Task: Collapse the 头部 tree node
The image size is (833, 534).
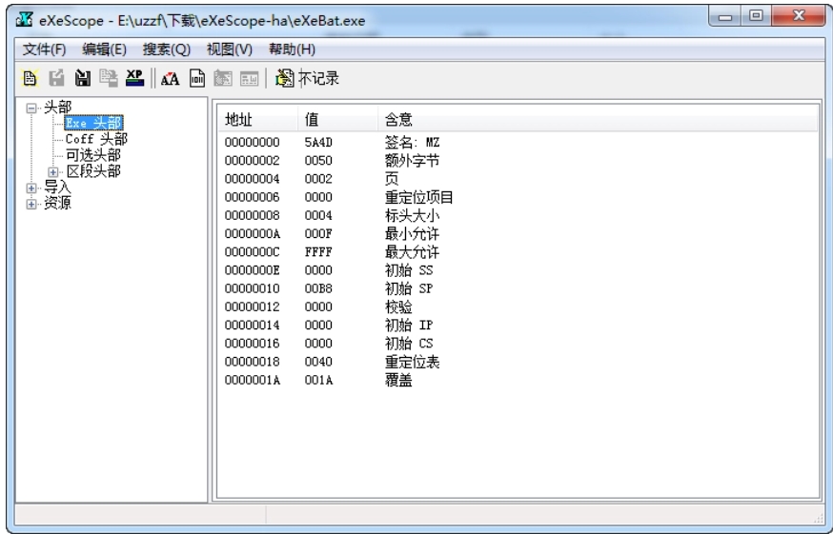Action: [x=31, y=109]
